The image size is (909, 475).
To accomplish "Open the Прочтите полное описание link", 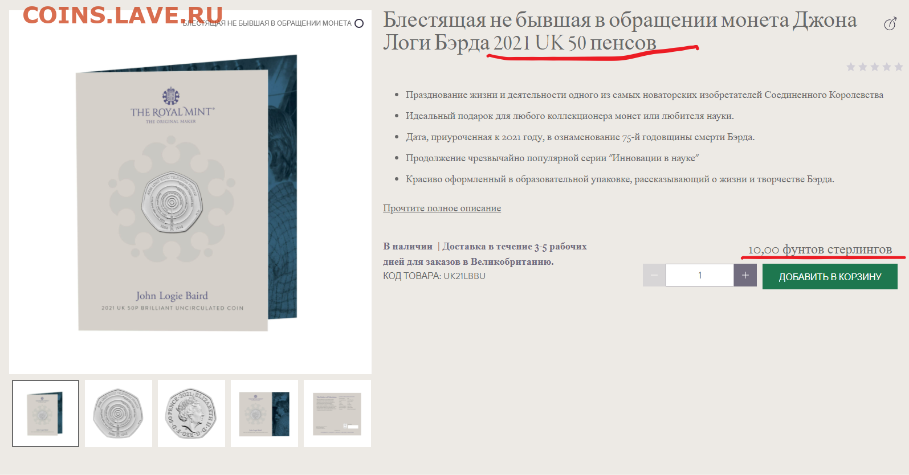I will (x=442, y=208).
